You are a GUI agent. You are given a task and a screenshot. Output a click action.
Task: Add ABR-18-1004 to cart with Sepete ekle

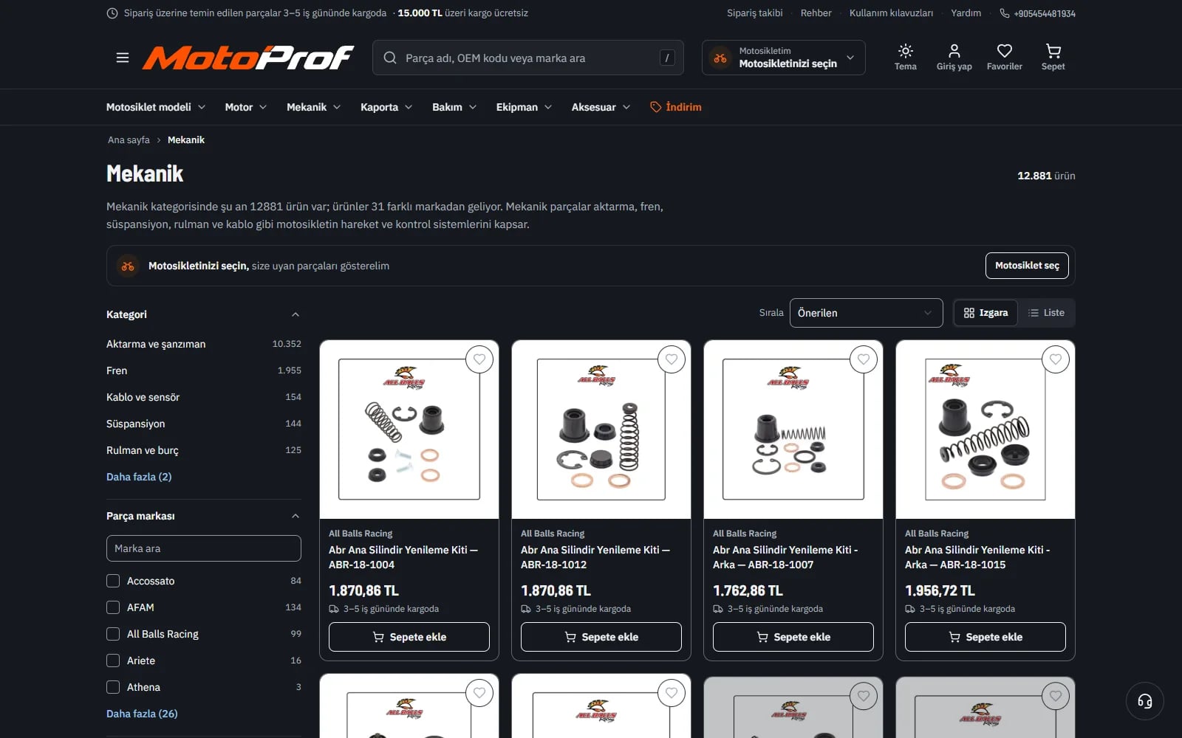(x=409, y=637)
